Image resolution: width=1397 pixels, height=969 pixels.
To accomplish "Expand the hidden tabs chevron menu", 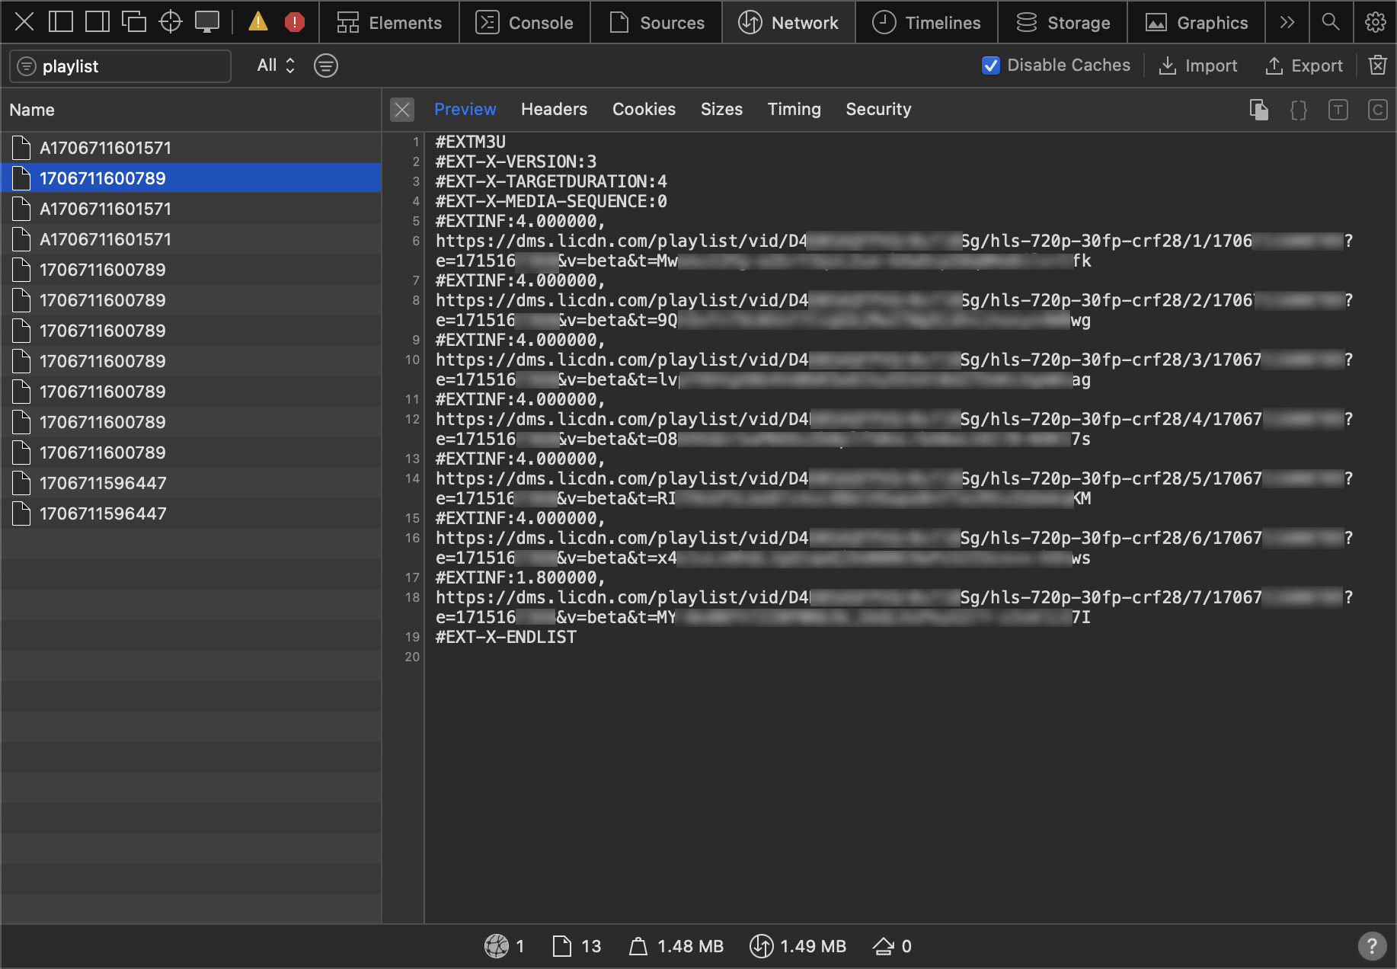I will tap(1287, 22).
